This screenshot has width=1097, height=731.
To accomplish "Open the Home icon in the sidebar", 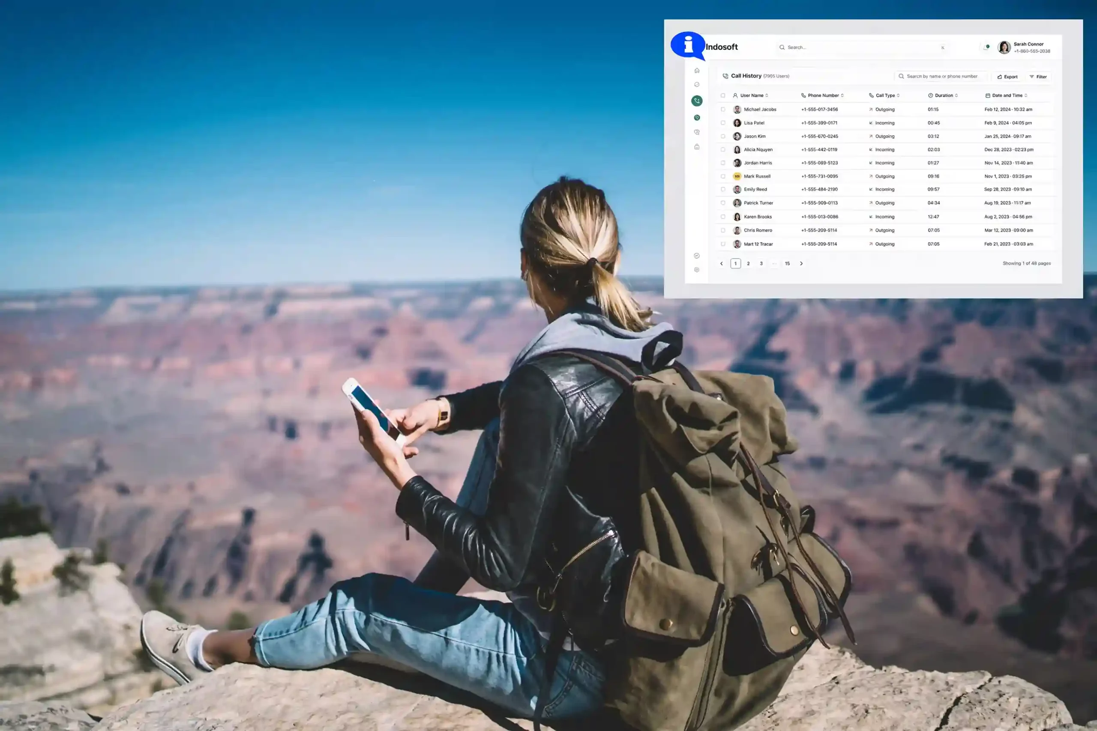I will point(696,71).
